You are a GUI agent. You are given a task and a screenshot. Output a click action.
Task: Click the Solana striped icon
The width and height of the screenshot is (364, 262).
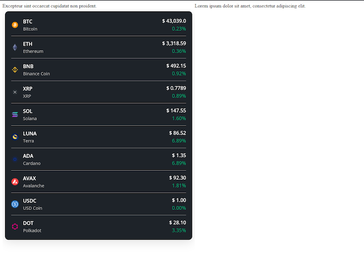coord(15,114)
